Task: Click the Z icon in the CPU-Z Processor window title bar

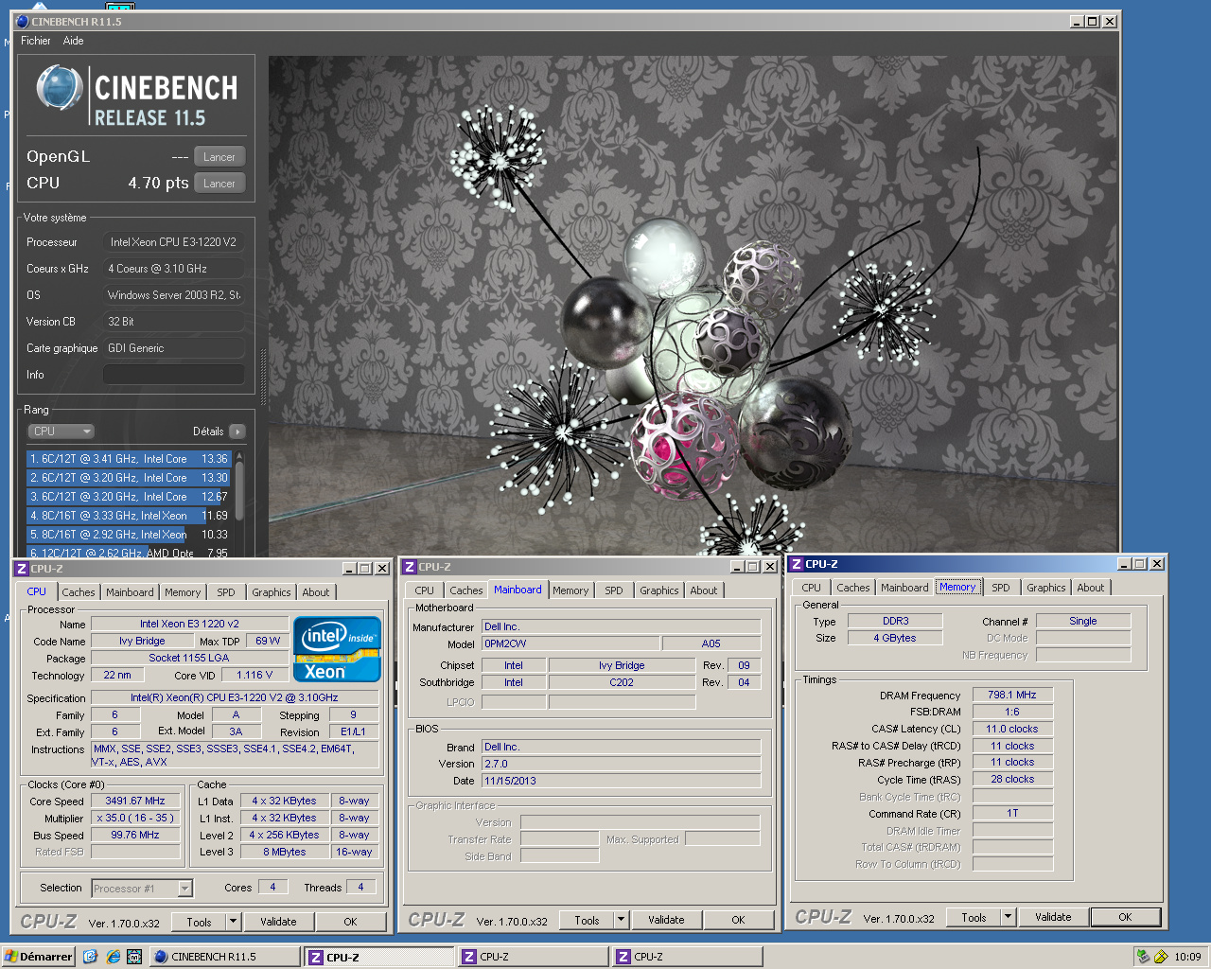Action: 21,569
